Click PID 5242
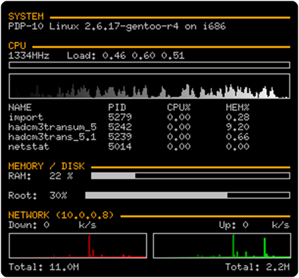 coord(120,127)
